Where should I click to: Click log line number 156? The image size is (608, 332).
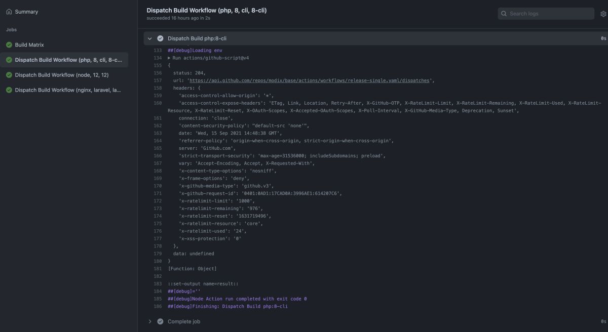[157, 73]
